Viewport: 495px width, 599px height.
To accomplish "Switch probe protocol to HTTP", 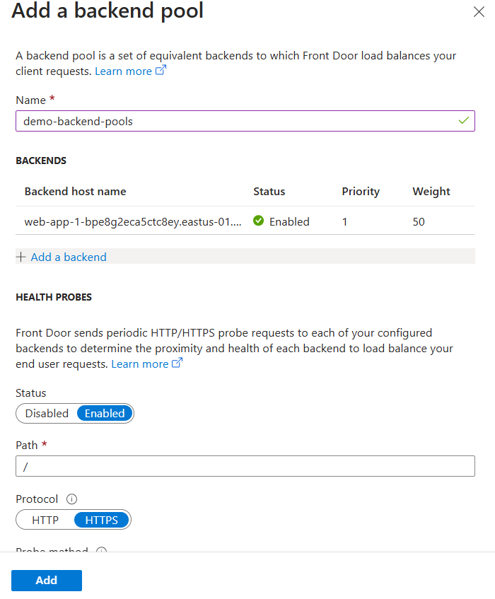I will coord(45,521).
